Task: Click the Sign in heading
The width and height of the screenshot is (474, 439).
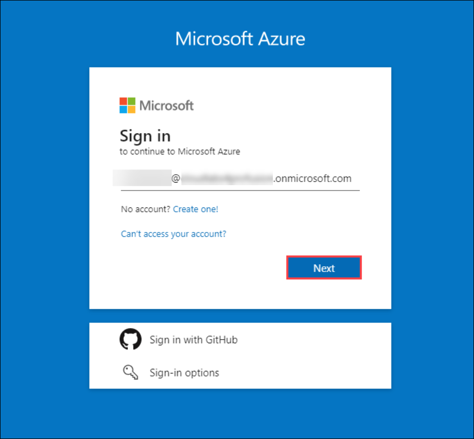Action: tap(145, 136)
